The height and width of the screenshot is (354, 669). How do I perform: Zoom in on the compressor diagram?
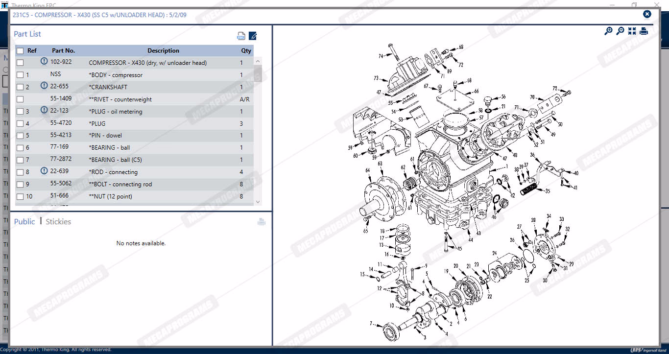[x=608, y=31]
